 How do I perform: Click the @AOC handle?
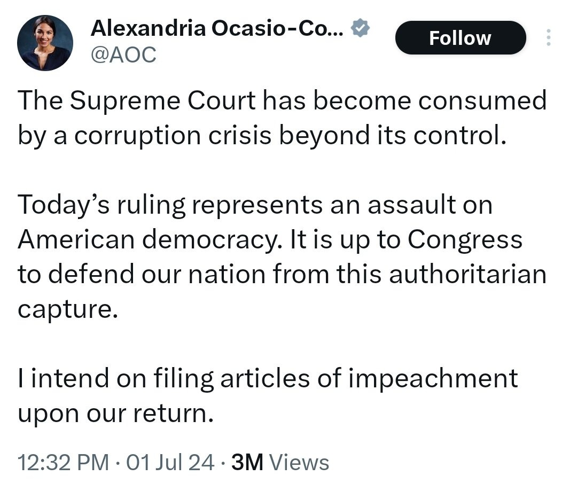[123, 54]
